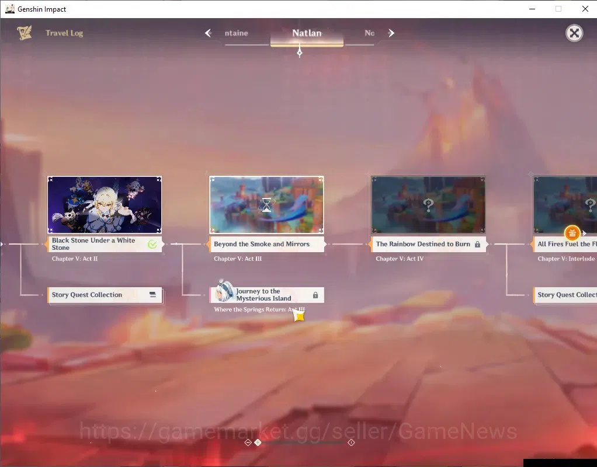Open Journey to the Mysterious Island quest
Viewport: 597px width, 467px height.
[x=266, y=295]
